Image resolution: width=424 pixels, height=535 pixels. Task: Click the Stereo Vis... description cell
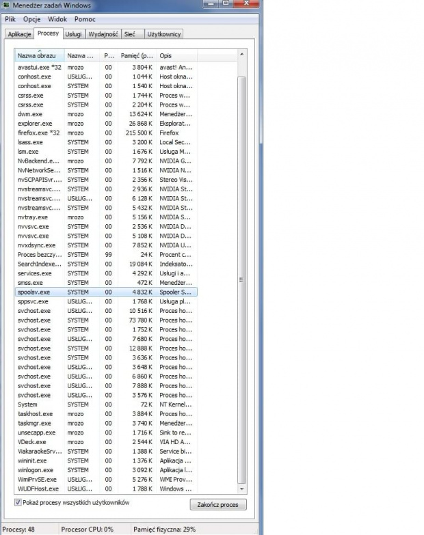coord(176,180)
